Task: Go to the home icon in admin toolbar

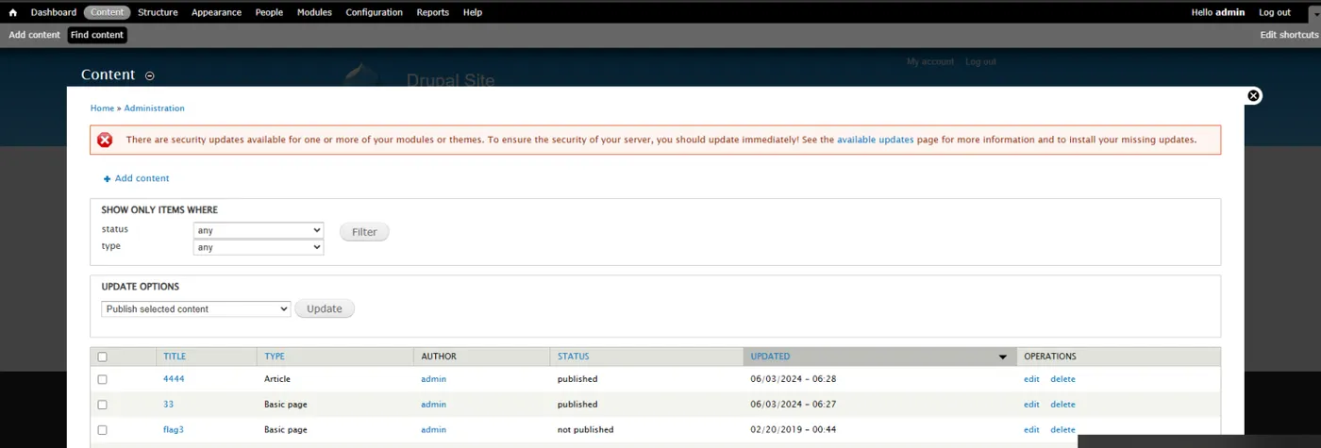Action: [x=13, y=12]
